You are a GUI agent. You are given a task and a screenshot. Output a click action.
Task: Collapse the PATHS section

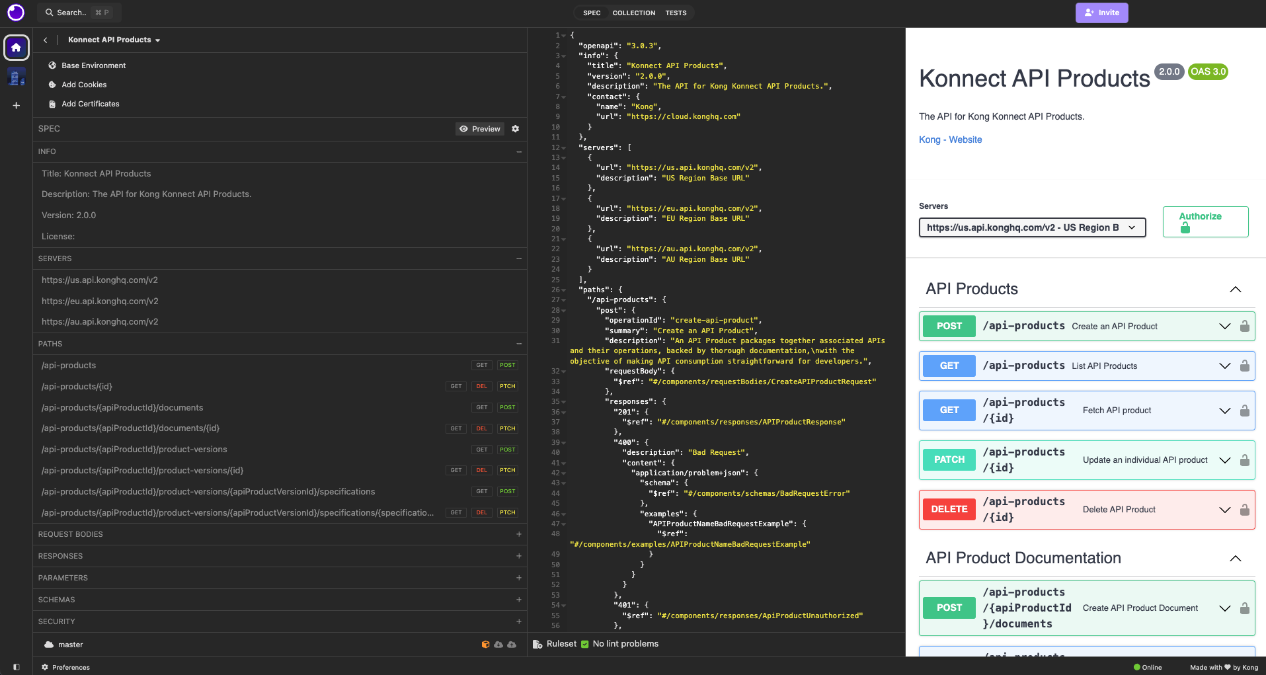519,344
